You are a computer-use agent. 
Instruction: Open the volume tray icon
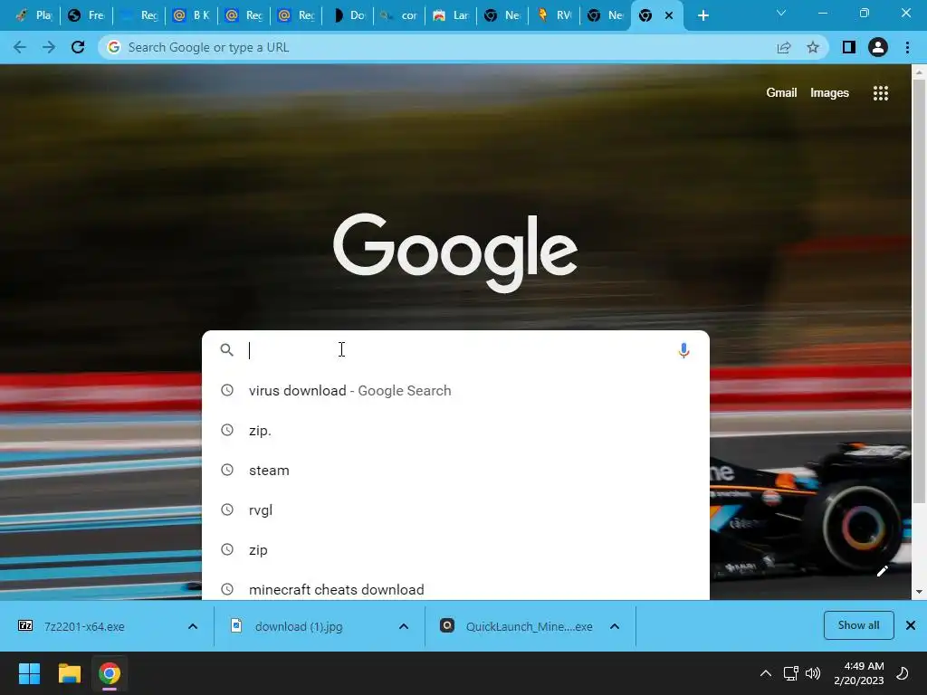[x=813, y=673]
